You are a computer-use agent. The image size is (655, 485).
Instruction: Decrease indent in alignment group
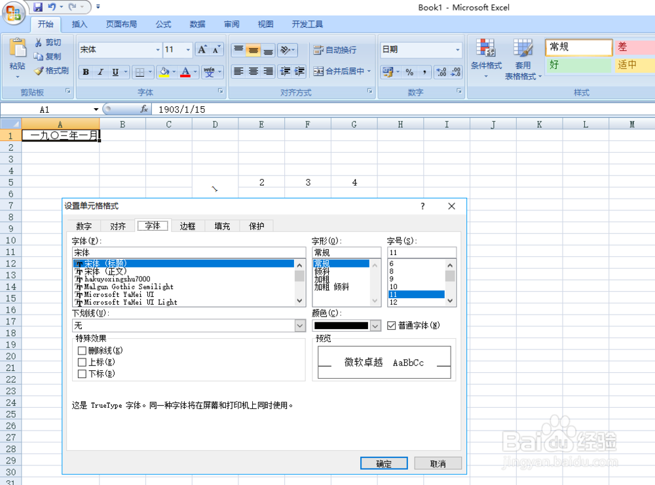[x=286, y=71]
